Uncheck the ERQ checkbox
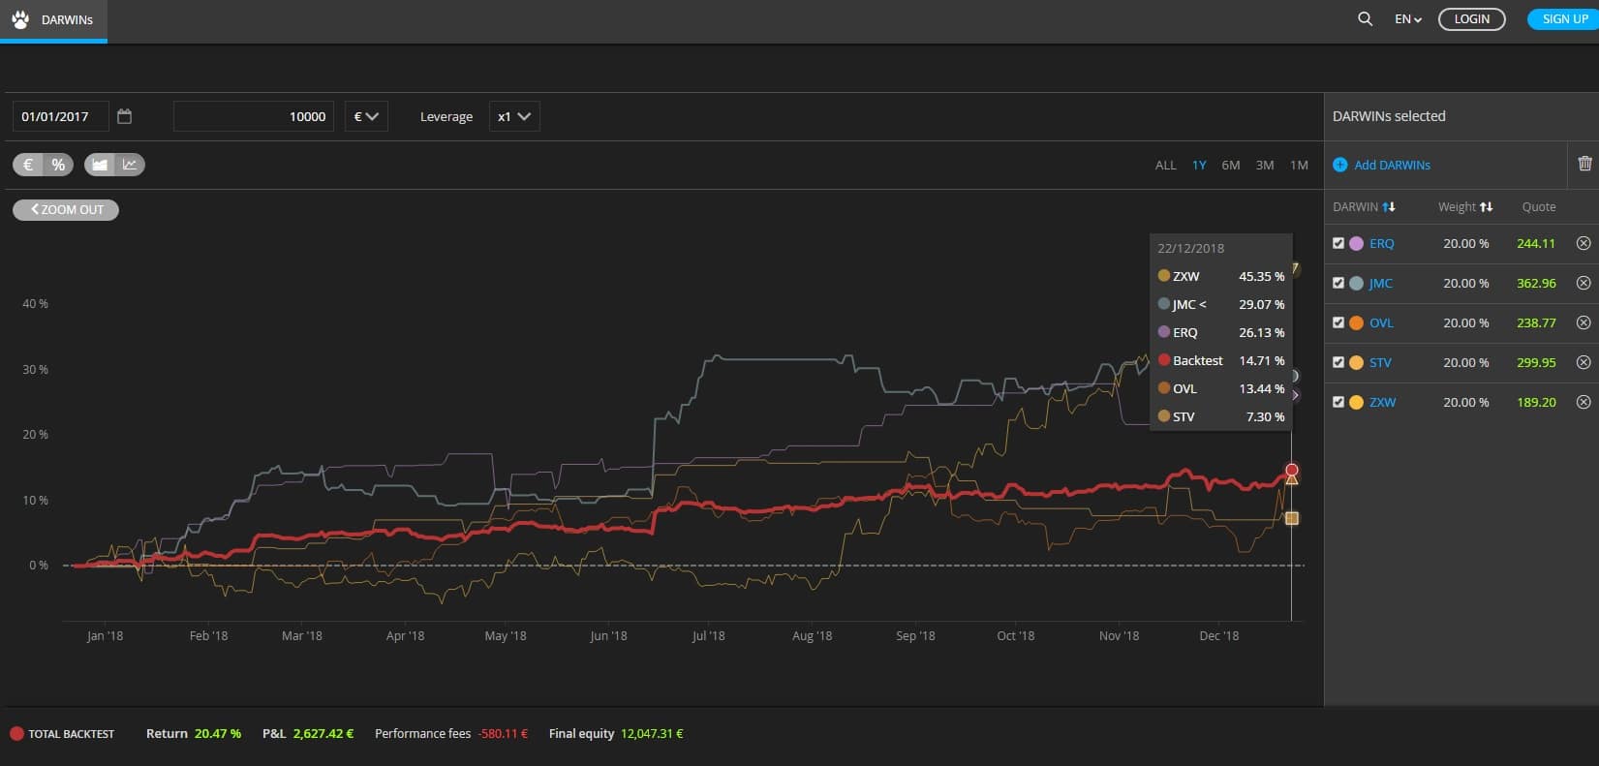Image resolution: width=1599 pixels, height=766 pixels. (x=1338, y=243)
